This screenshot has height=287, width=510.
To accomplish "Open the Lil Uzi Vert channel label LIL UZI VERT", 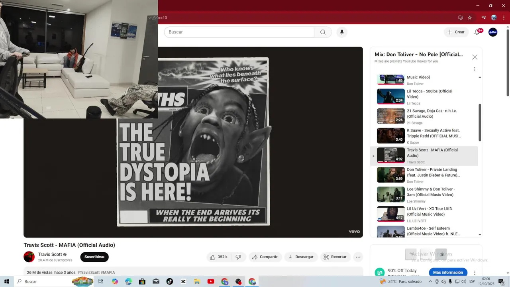I will click(x=416, y=221).
